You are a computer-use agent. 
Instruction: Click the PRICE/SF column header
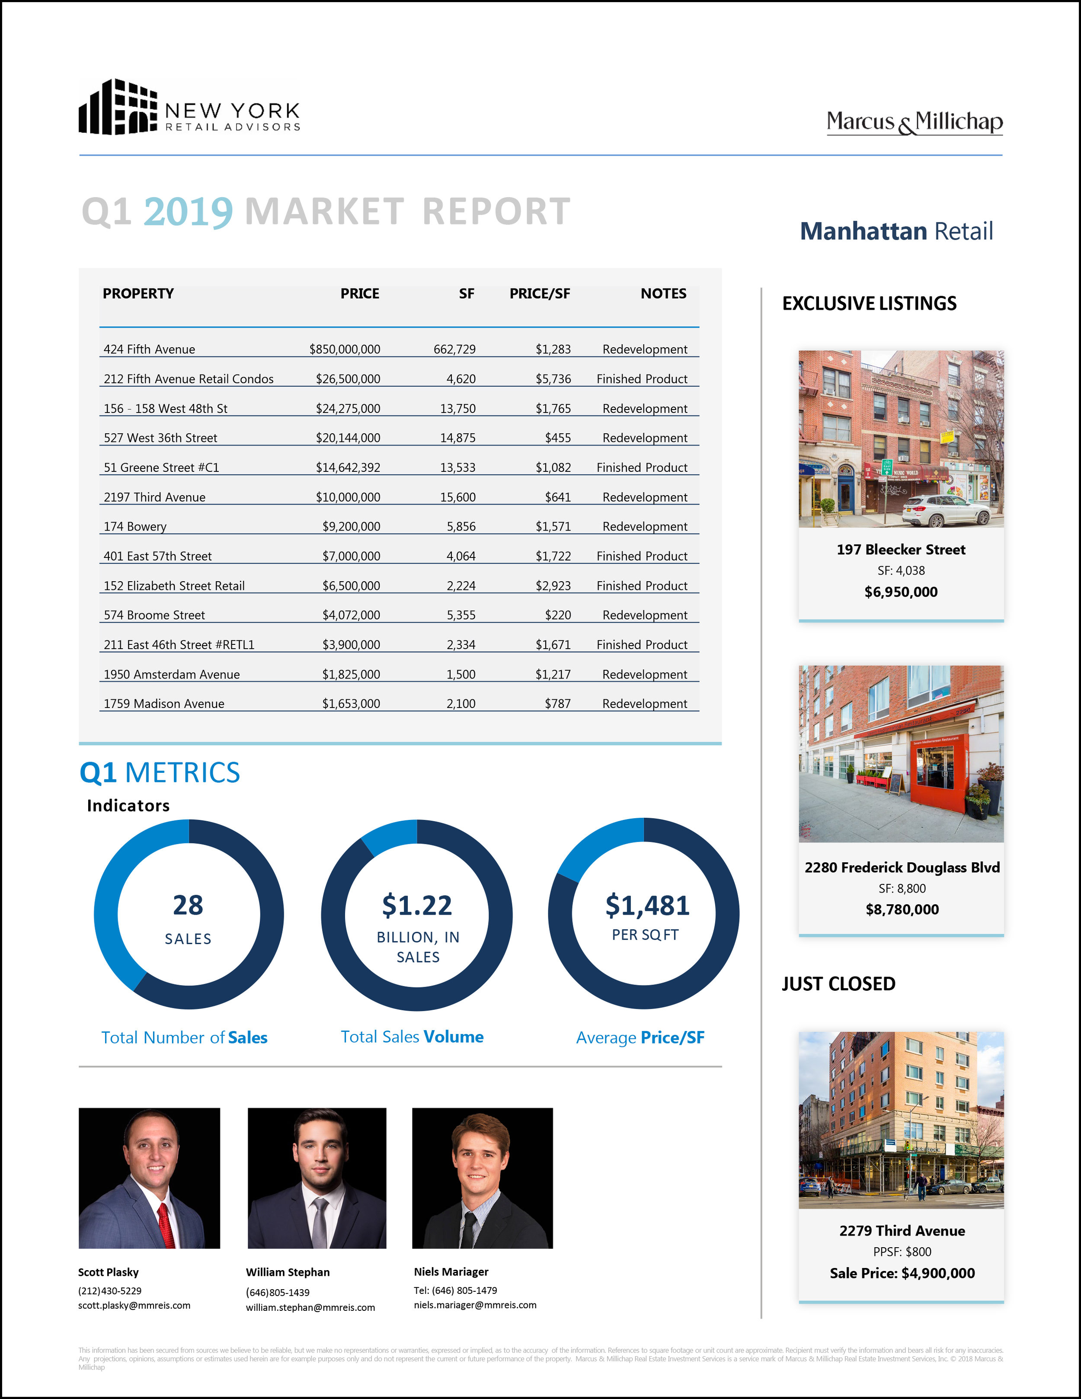pyautogui.click(x=539, y=293)
